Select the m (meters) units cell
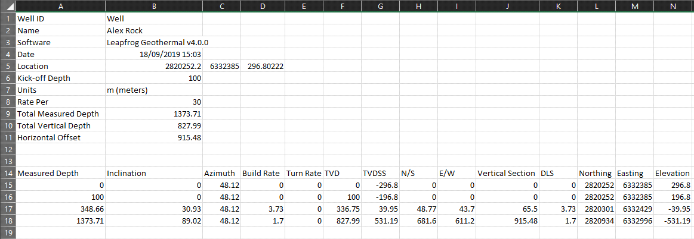This screenshot has height=239, width=694. (153, 90)
